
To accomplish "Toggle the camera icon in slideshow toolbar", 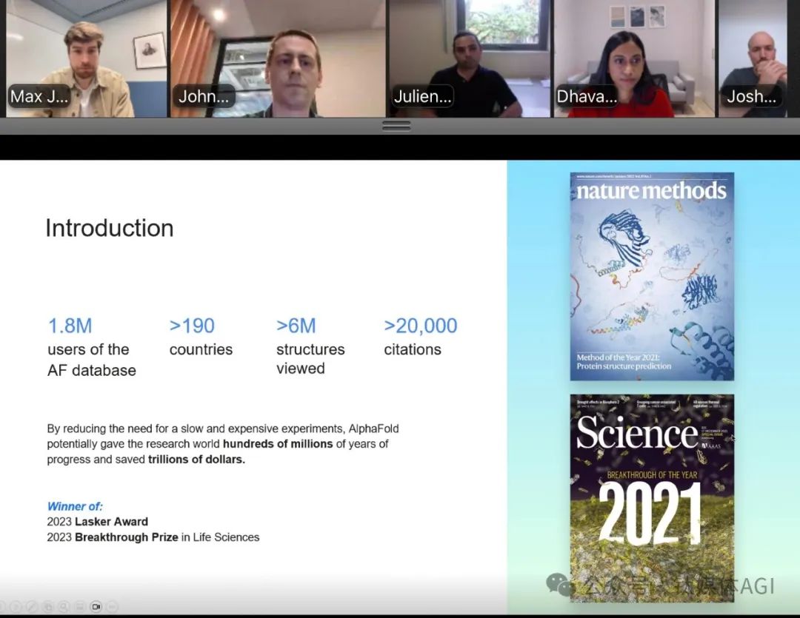I will 96,607.
